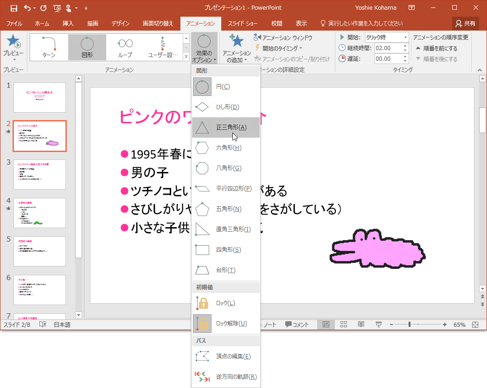Image resolution: width=487 pixels, height=388 pixels.
Task: Open the アニメーション ウィンドウ pane
Action: click(x=283, y=38)
